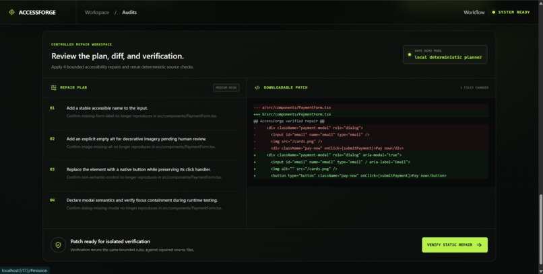This screenshot has width=543, height=274.
Task: Click the REPAIR PLAN panel heading
Action: pyautogui.click(x=73, y=88)
